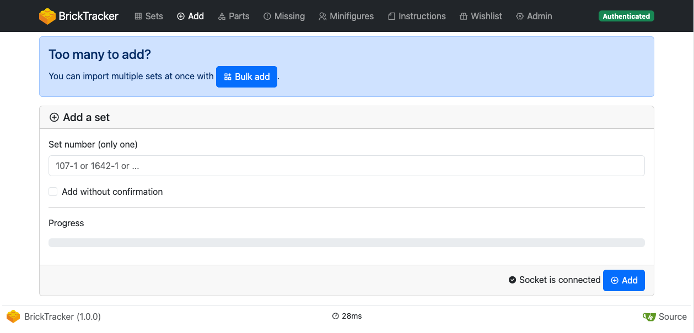Click the plus icon beside Add a set
The image size is (694, 333).
click(54, 117)
